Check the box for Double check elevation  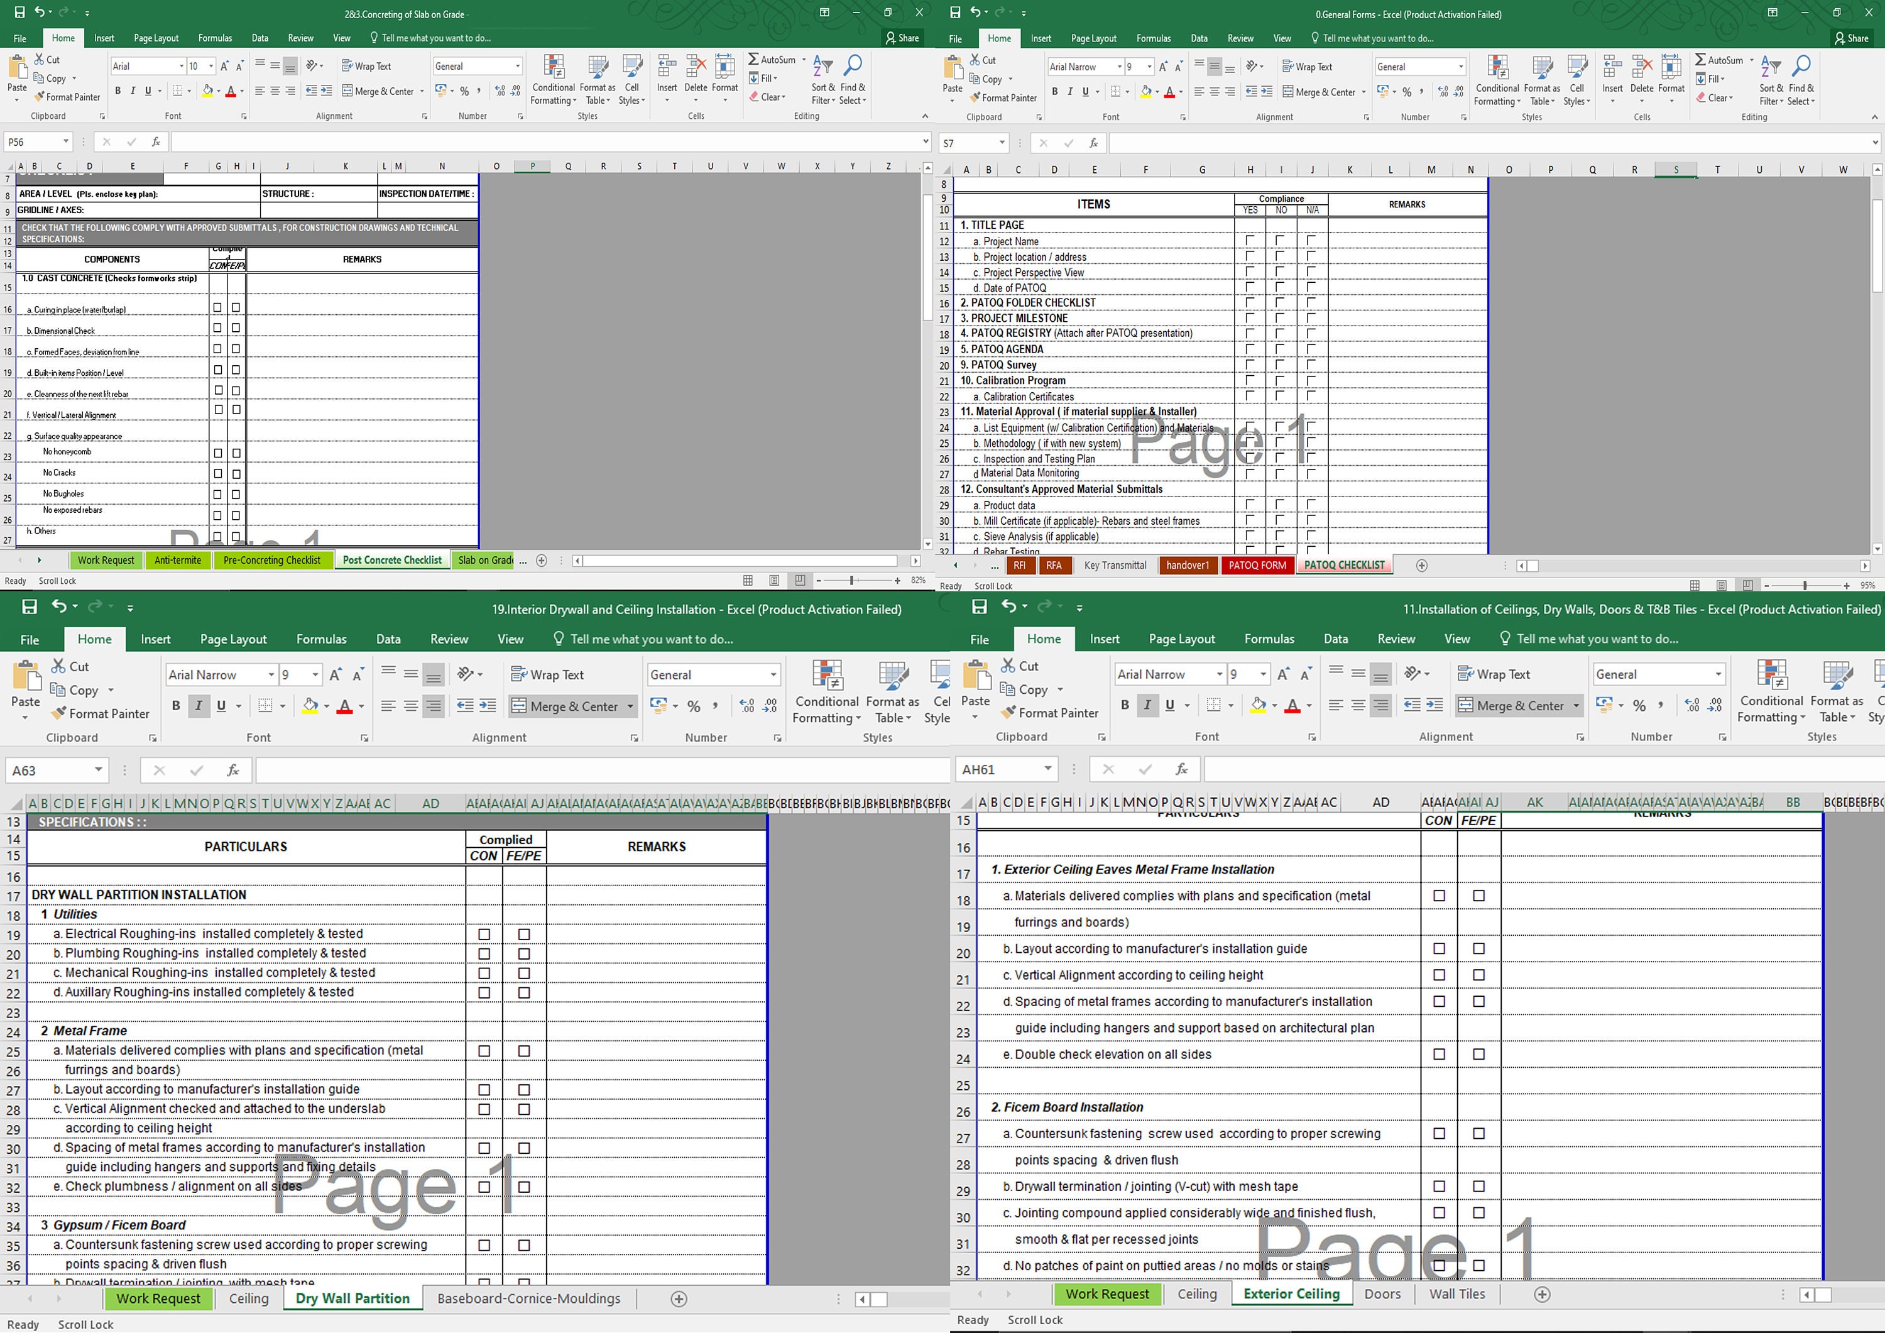[x=1438, y=1054]
